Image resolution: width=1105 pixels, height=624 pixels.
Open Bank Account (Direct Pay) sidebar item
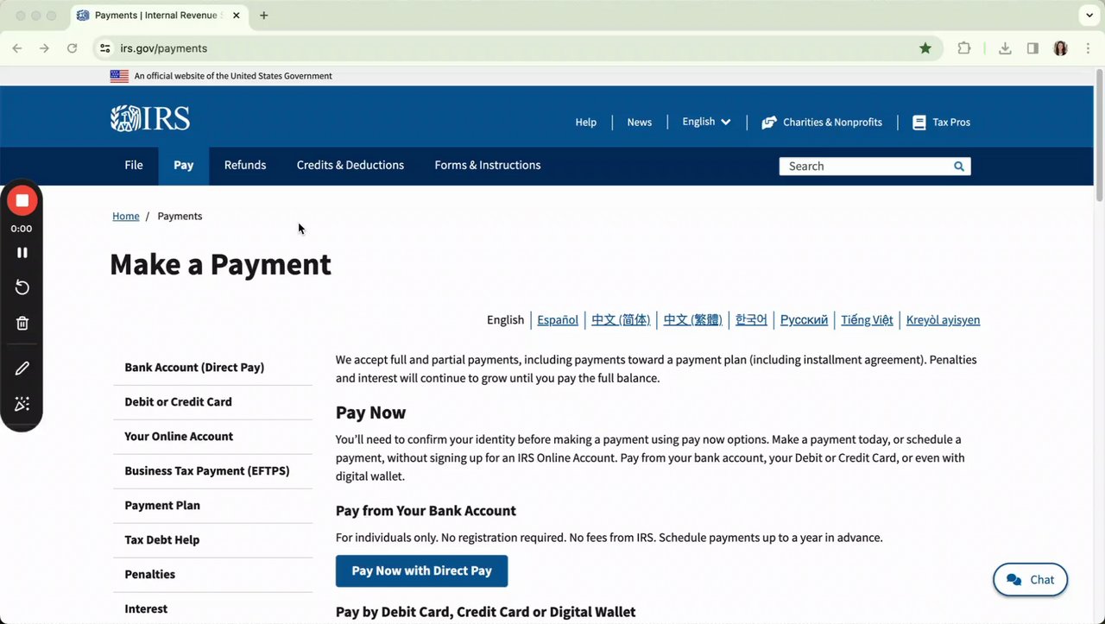212,368
